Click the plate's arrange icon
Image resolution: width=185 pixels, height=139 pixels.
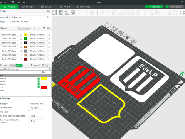pos(120,33)
